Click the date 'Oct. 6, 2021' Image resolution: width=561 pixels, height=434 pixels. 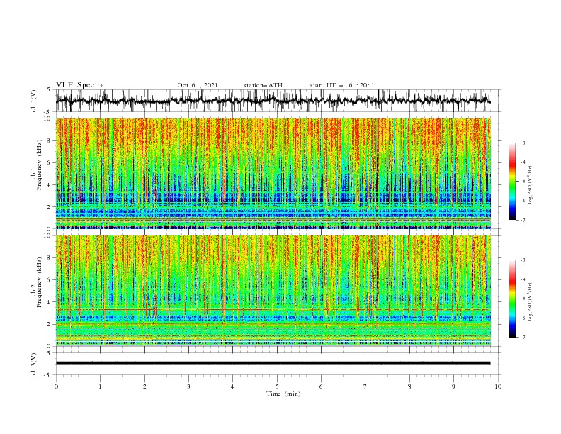198,85
